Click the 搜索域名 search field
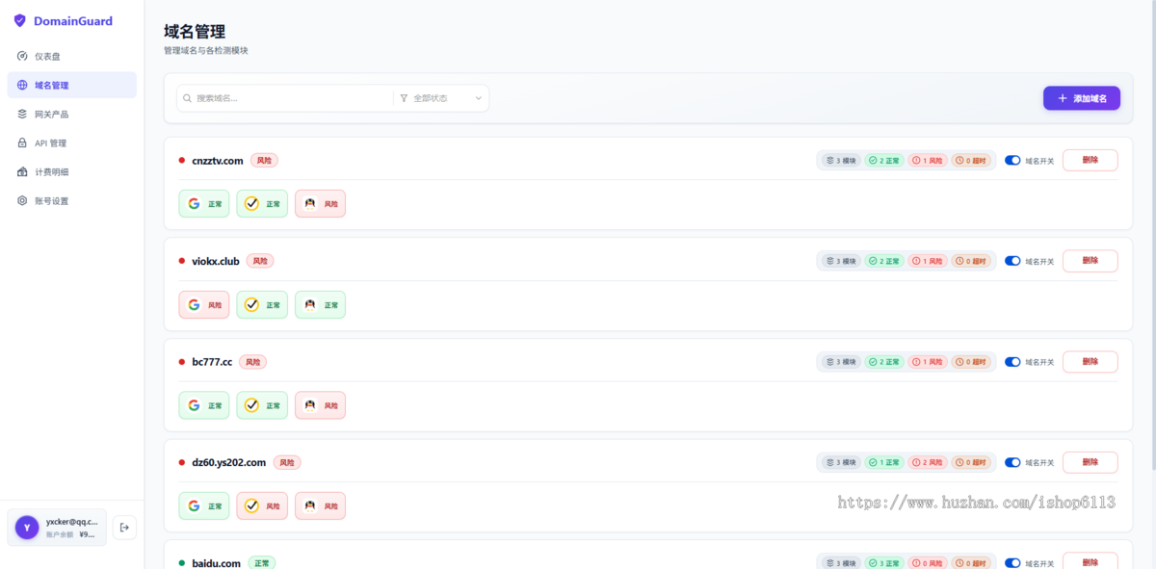Image resolution: width=1156 pixels, height=569 pixels. coord(285,98)
